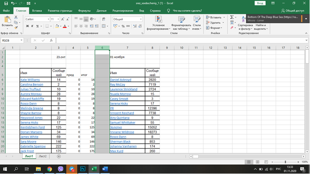Viewport: 310px width, 174px height.
Task: Decrease indent in alignment group
Action: (x=92, y=26)
